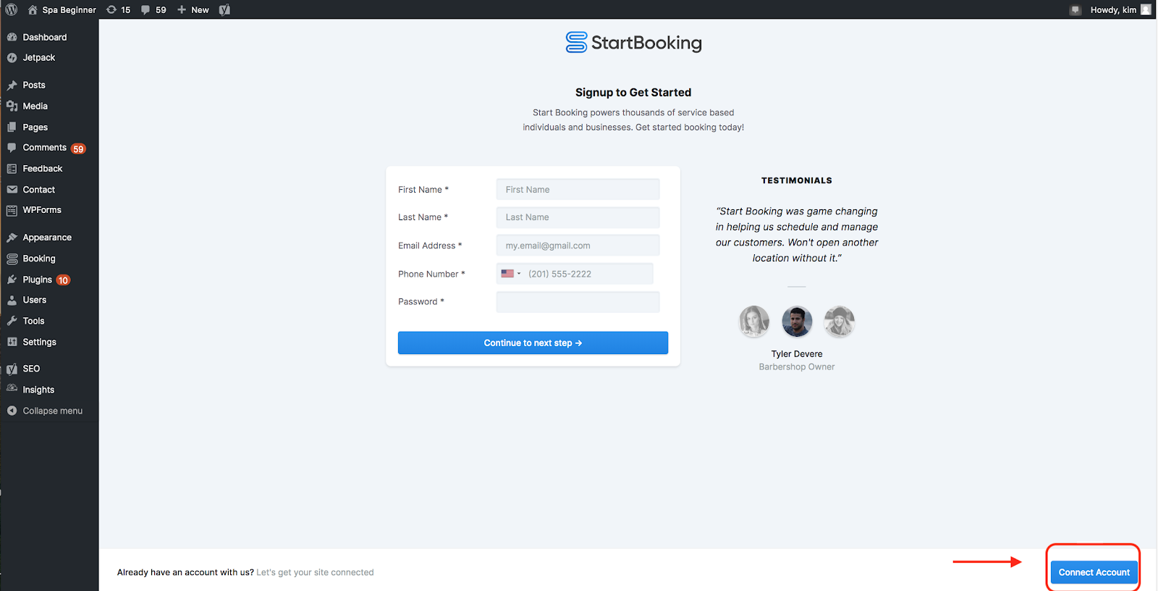Open the Yoast SEO icon in admin bar
Image resolution: width=1158 pixels, height=591 pixels.
224,9
